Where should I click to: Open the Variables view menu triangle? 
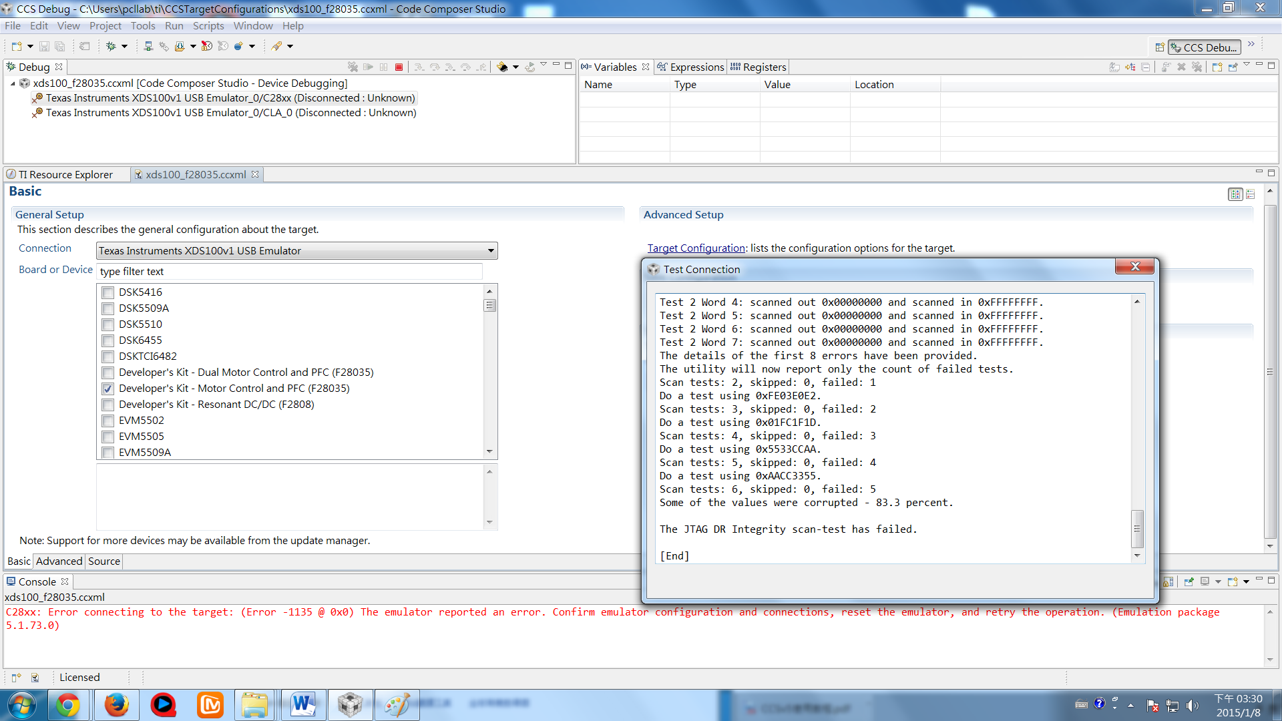tap(1247, 65)
